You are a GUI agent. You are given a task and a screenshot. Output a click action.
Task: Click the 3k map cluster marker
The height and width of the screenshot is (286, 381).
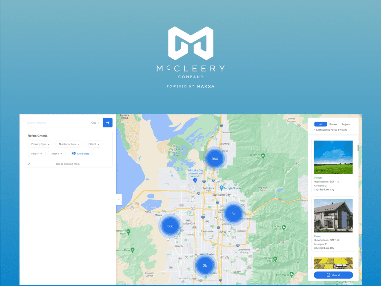point(234,214)
